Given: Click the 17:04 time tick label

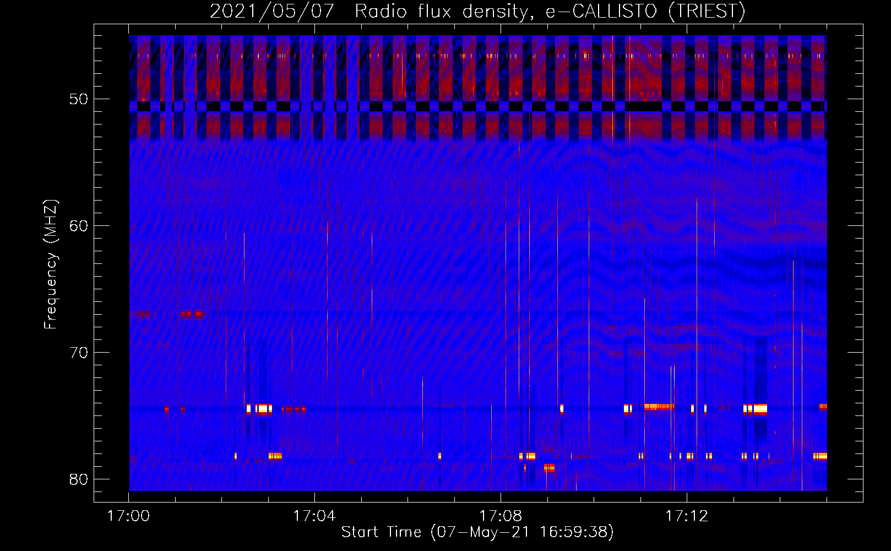Looking at the screenshot, I should coord(314,516).
